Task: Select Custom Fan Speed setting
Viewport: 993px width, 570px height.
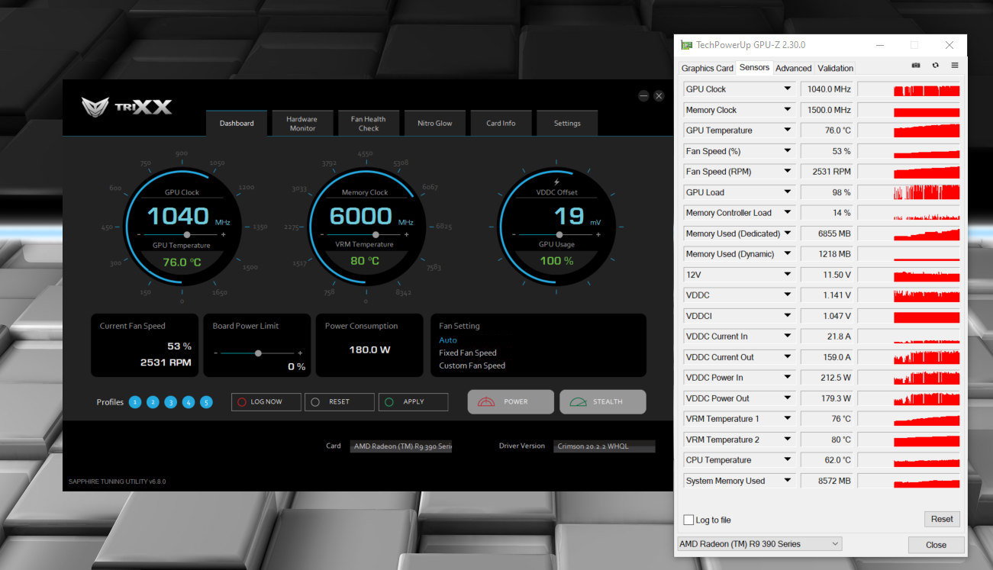Action: pos(472,366)
